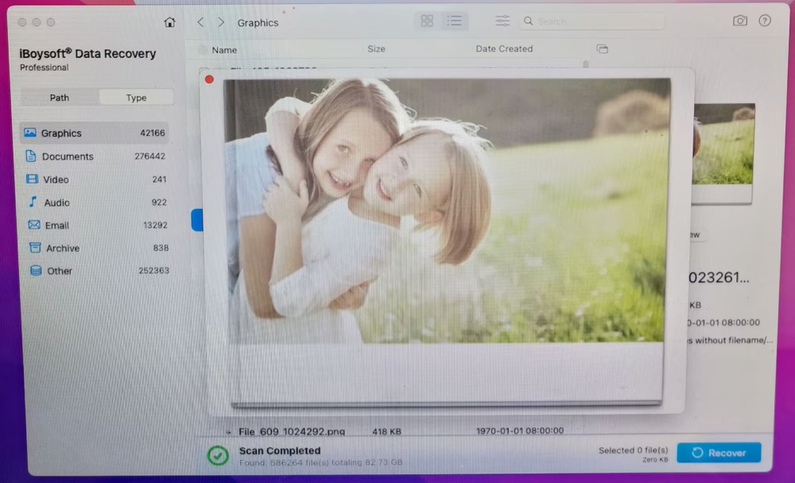This screenshot has width=795, height=483.
Task: Click the Scan Completed check icon
Action: click(218, 455)
